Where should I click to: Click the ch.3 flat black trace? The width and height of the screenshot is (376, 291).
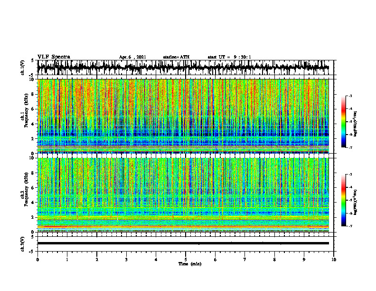[x=183, y=243]
